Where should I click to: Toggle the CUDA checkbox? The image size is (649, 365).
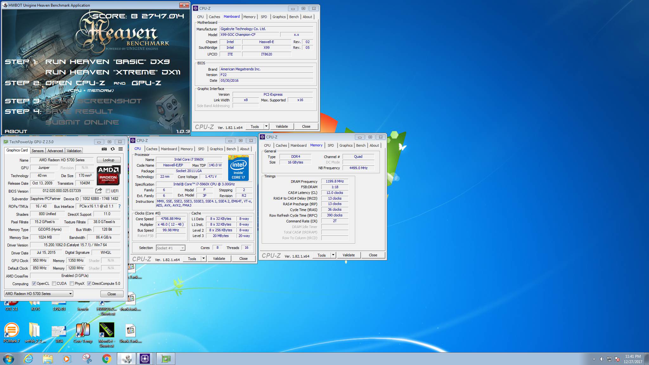pos(54,284)
